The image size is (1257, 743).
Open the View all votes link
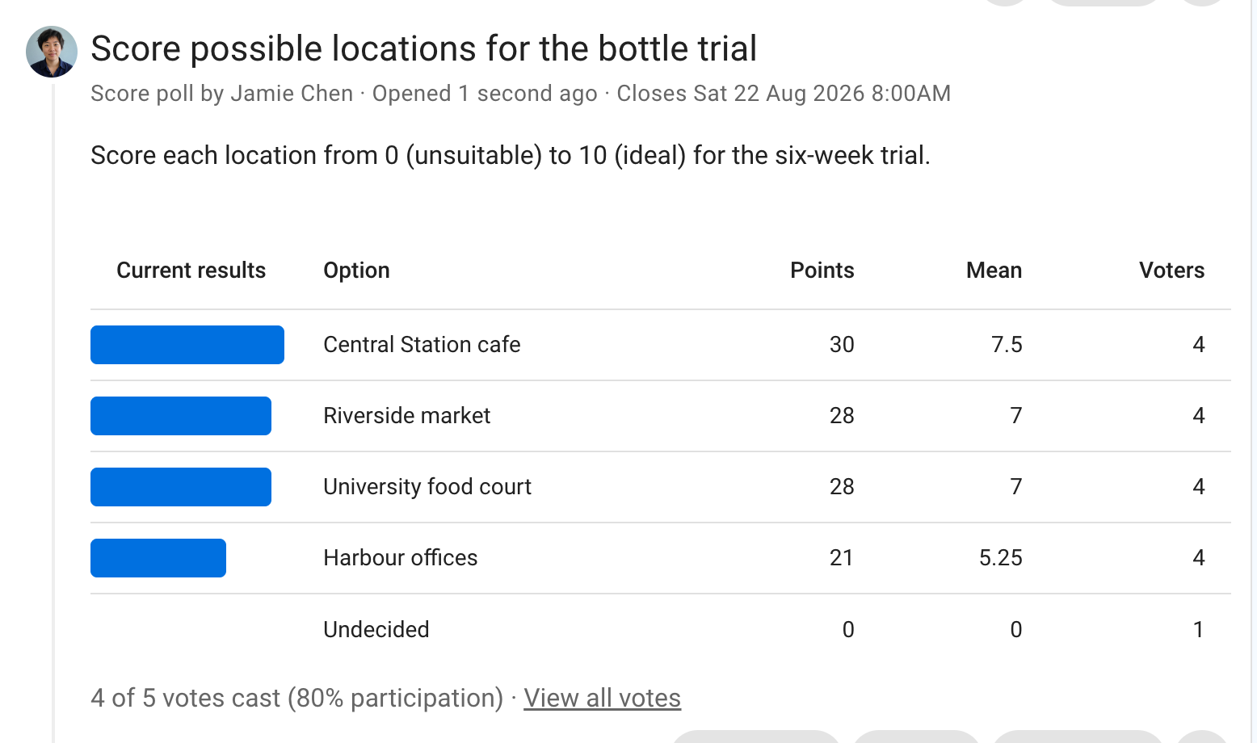602,698
